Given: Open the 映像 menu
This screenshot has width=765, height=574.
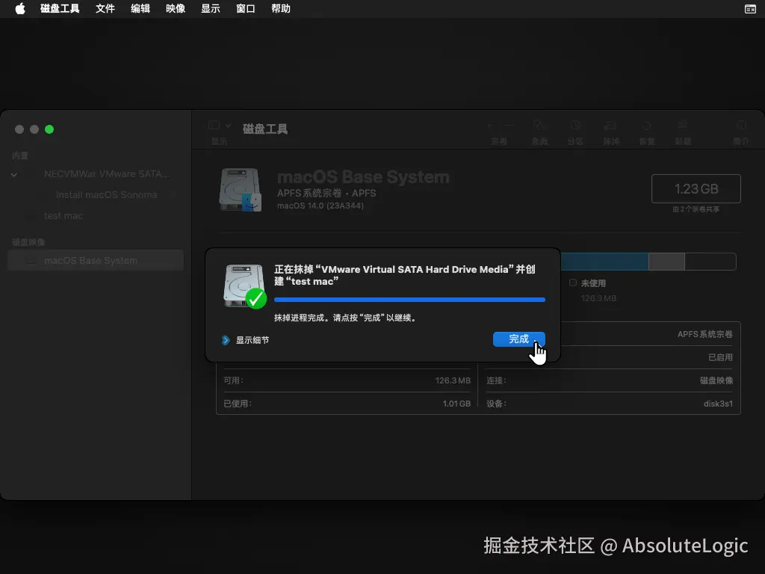Looking at the screenshot, I should [x=175, y=9].
